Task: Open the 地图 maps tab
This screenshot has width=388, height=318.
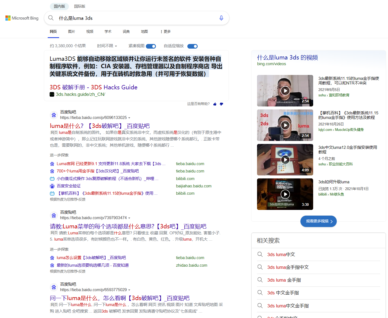Action: pos(145,32)
